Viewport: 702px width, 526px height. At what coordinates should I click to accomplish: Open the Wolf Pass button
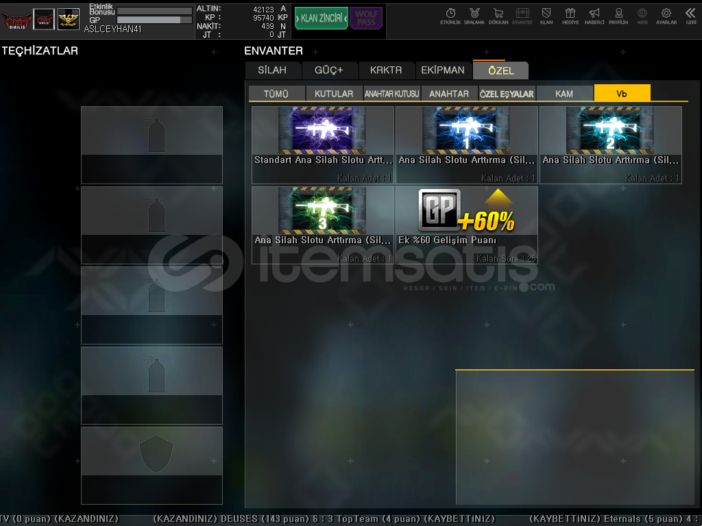click(x=366, y=18)
